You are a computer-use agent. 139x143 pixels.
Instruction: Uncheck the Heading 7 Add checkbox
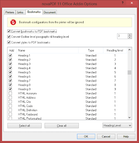pos(10,81)
